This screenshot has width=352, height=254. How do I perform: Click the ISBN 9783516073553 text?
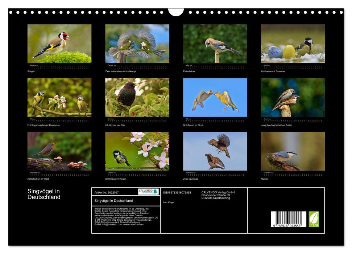click(x=177, y=192)
